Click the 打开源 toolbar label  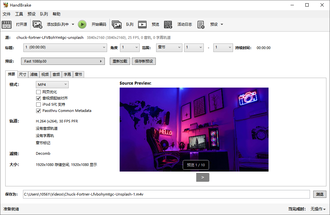coord(21,24)
